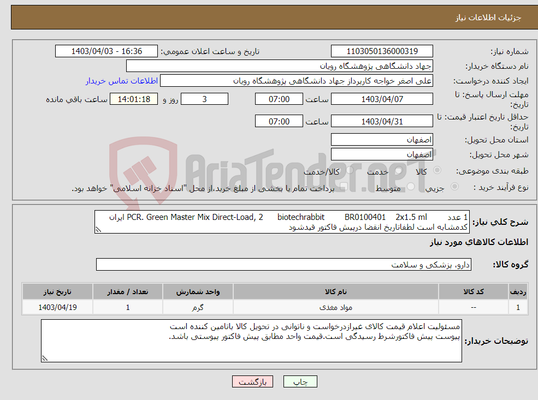Click the طبقه بندی موضوعی label

(492, 170)
